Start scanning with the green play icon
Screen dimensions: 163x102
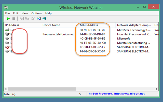8,19
